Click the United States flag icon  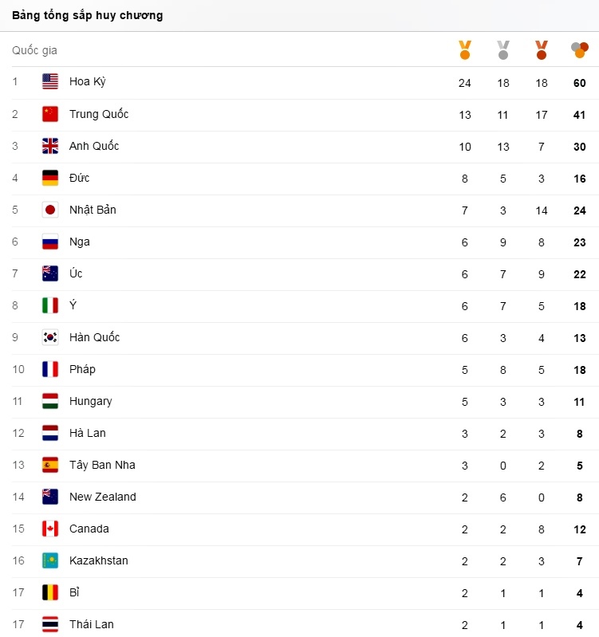coord(50,82)
